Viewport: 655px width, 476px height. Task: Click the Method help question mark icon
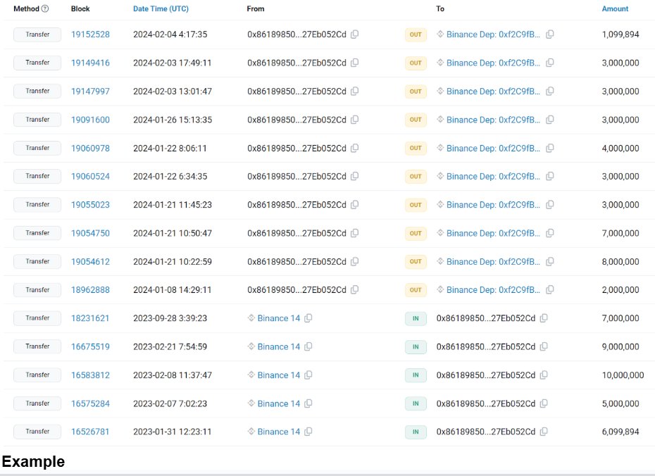click(x=45, y=8)
